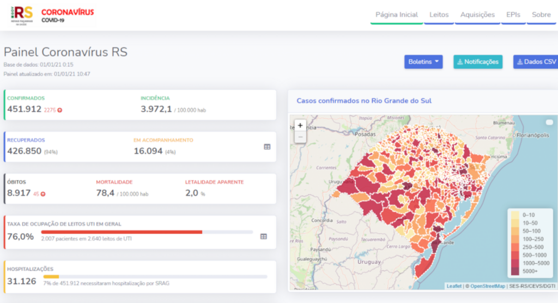Click the Coronavírus COVID-19 logo
The height and width of the screenshot is (303, 558).
point(68,15)
